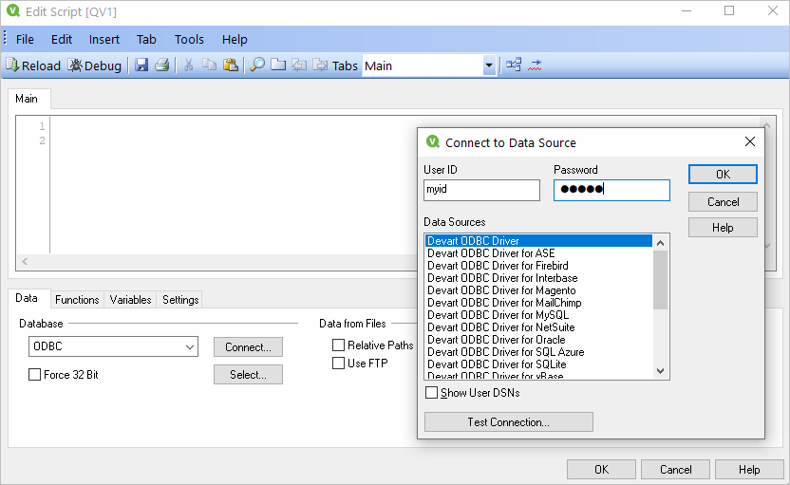Click the syntax check icon in toolbar
790x485 pixels.
click(535, 65)
